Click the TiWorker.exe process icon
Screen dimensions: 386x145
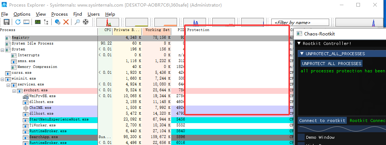[x=26, y=126]
